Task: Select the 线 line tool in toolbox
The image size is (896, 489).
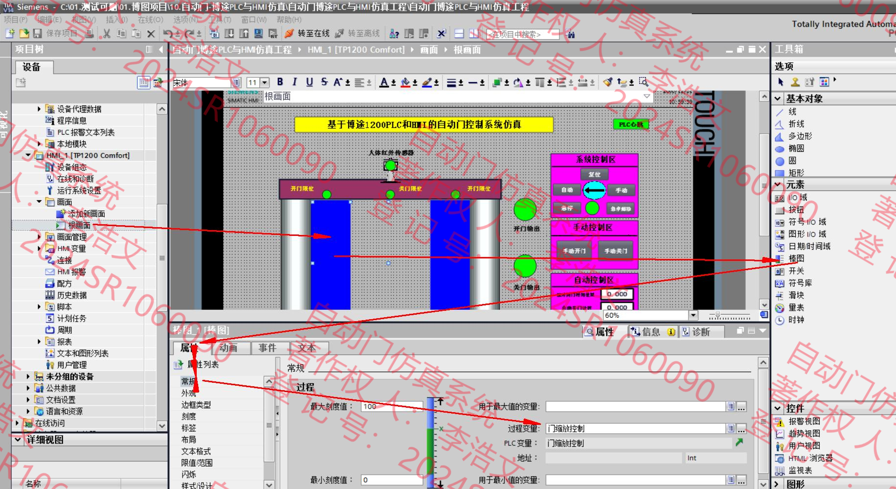Action: point(792,112)
